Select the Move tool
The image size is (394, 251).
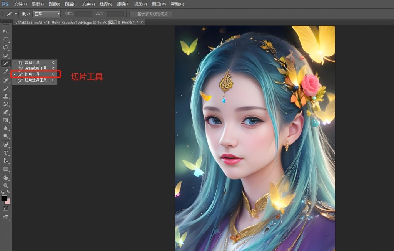point(6,31)
